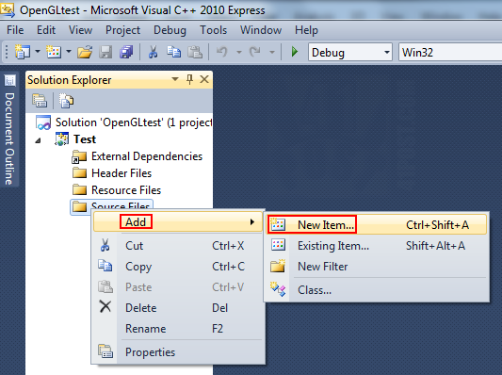Select New Filter in the Add submenu
Viewport: 502px width, 375px height.
377,267
